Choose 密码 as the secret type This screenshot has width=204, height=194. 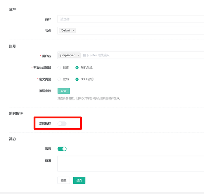(x=59, y=79)
